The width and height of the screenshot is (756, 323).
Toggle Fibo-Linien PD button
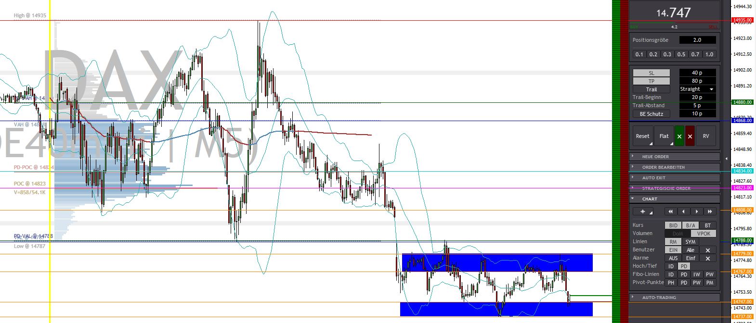[x=684, y=274]
